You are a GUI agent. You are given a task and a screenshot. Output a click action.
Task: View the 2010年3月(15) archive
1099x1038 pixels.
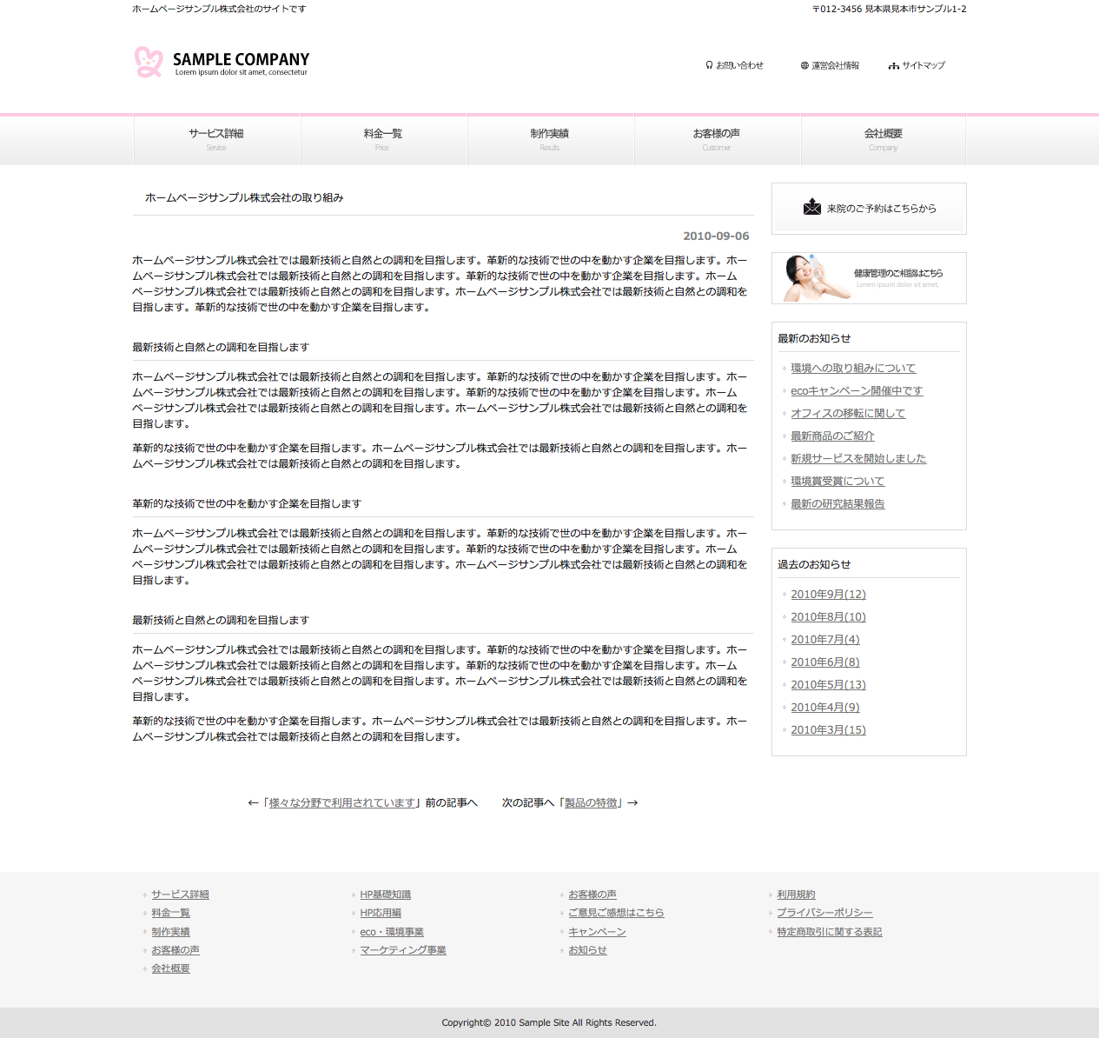(x=828, y=730)
